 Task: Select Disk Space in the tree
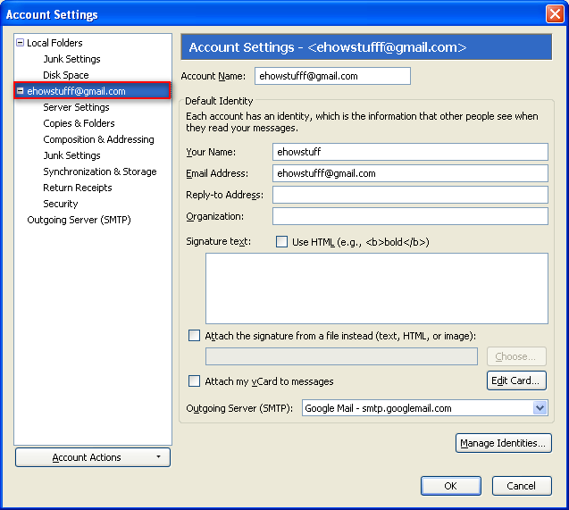[x=66, y=75]
